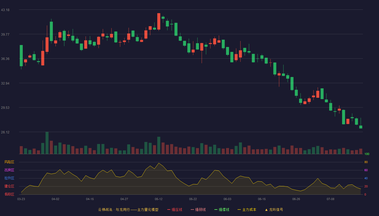Click the 26.12 price axis label

coord(5,132)
